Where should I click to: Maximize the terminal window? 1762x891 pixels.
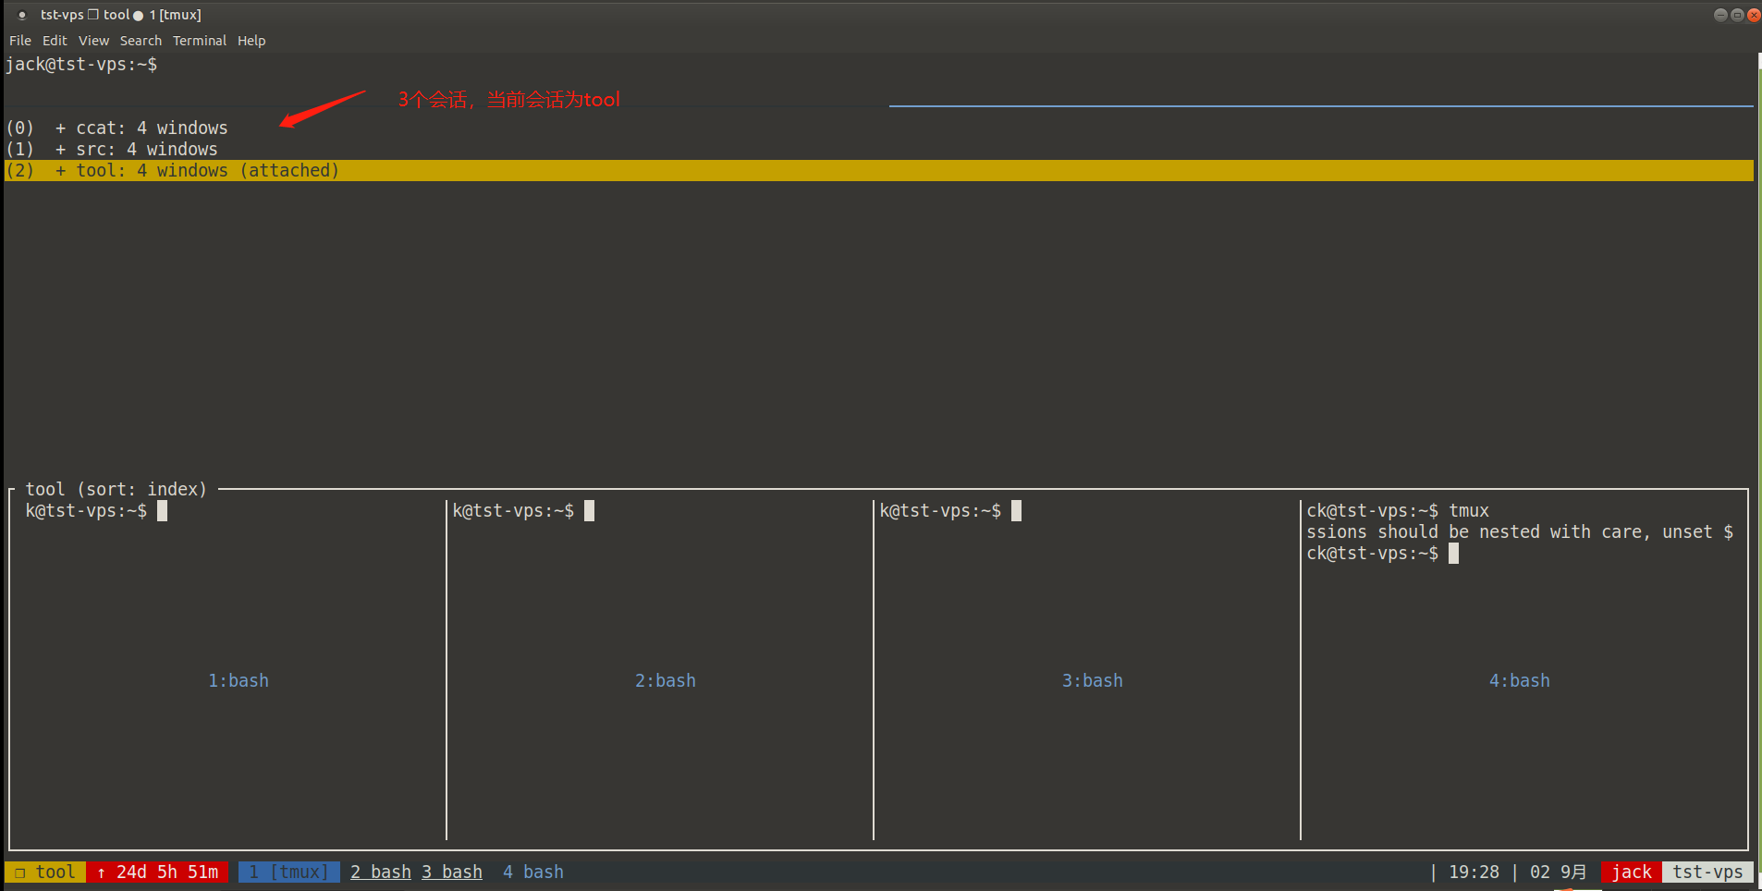tap(1737, 15)
